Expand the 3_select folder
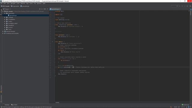Screen dimensions: 192x108 click(5, 21)
